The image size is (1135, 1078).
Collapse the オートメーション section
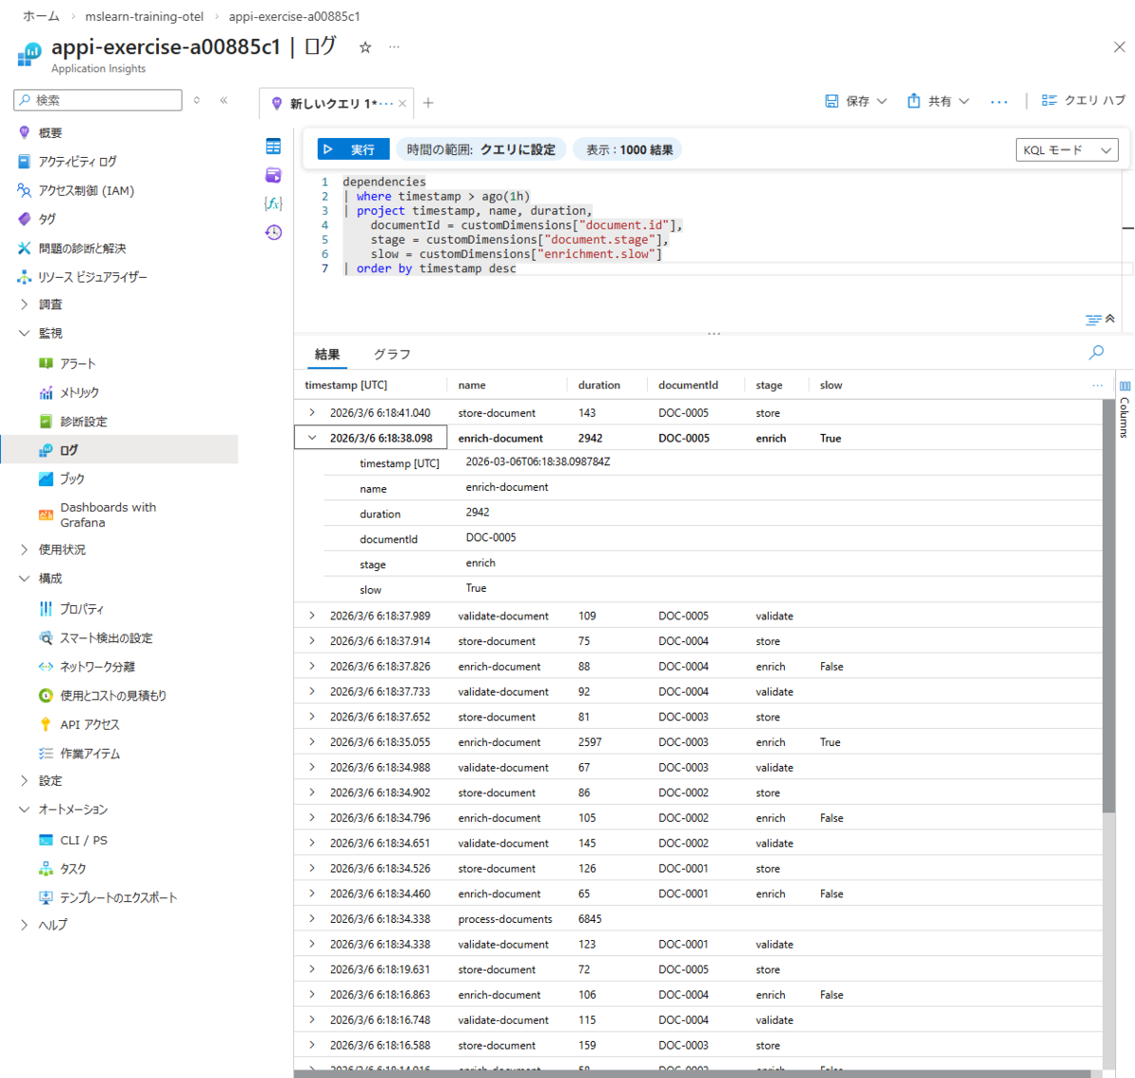point(25,810)
